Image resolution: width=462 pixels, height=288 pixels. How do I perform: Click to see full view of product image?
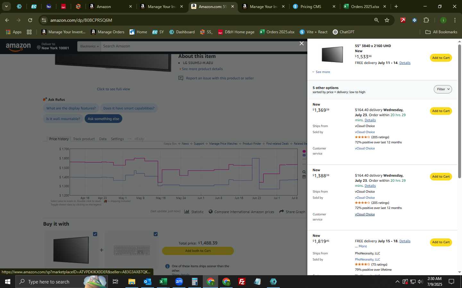[114, 89]
